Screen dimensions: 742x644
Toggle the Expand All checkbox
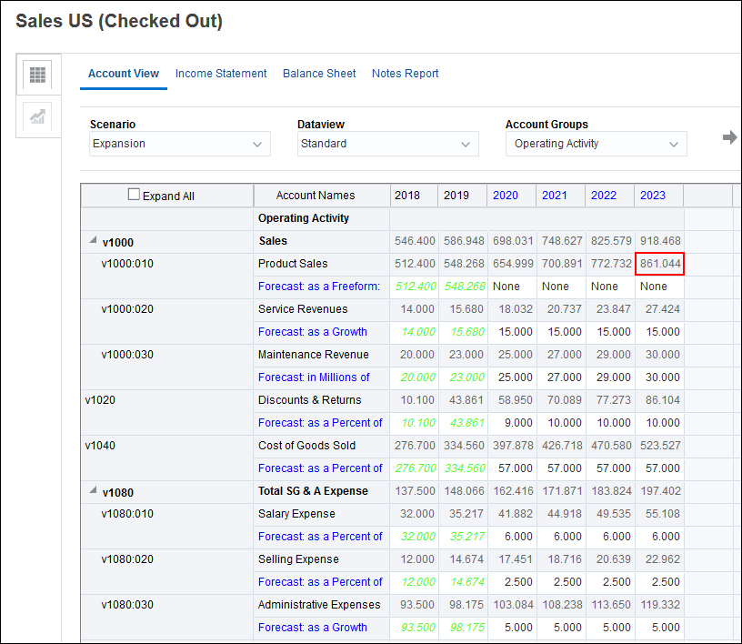(135, 195)
